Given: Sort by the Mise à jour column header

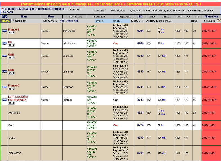Looking at the screenshot, I should [211, 16].
